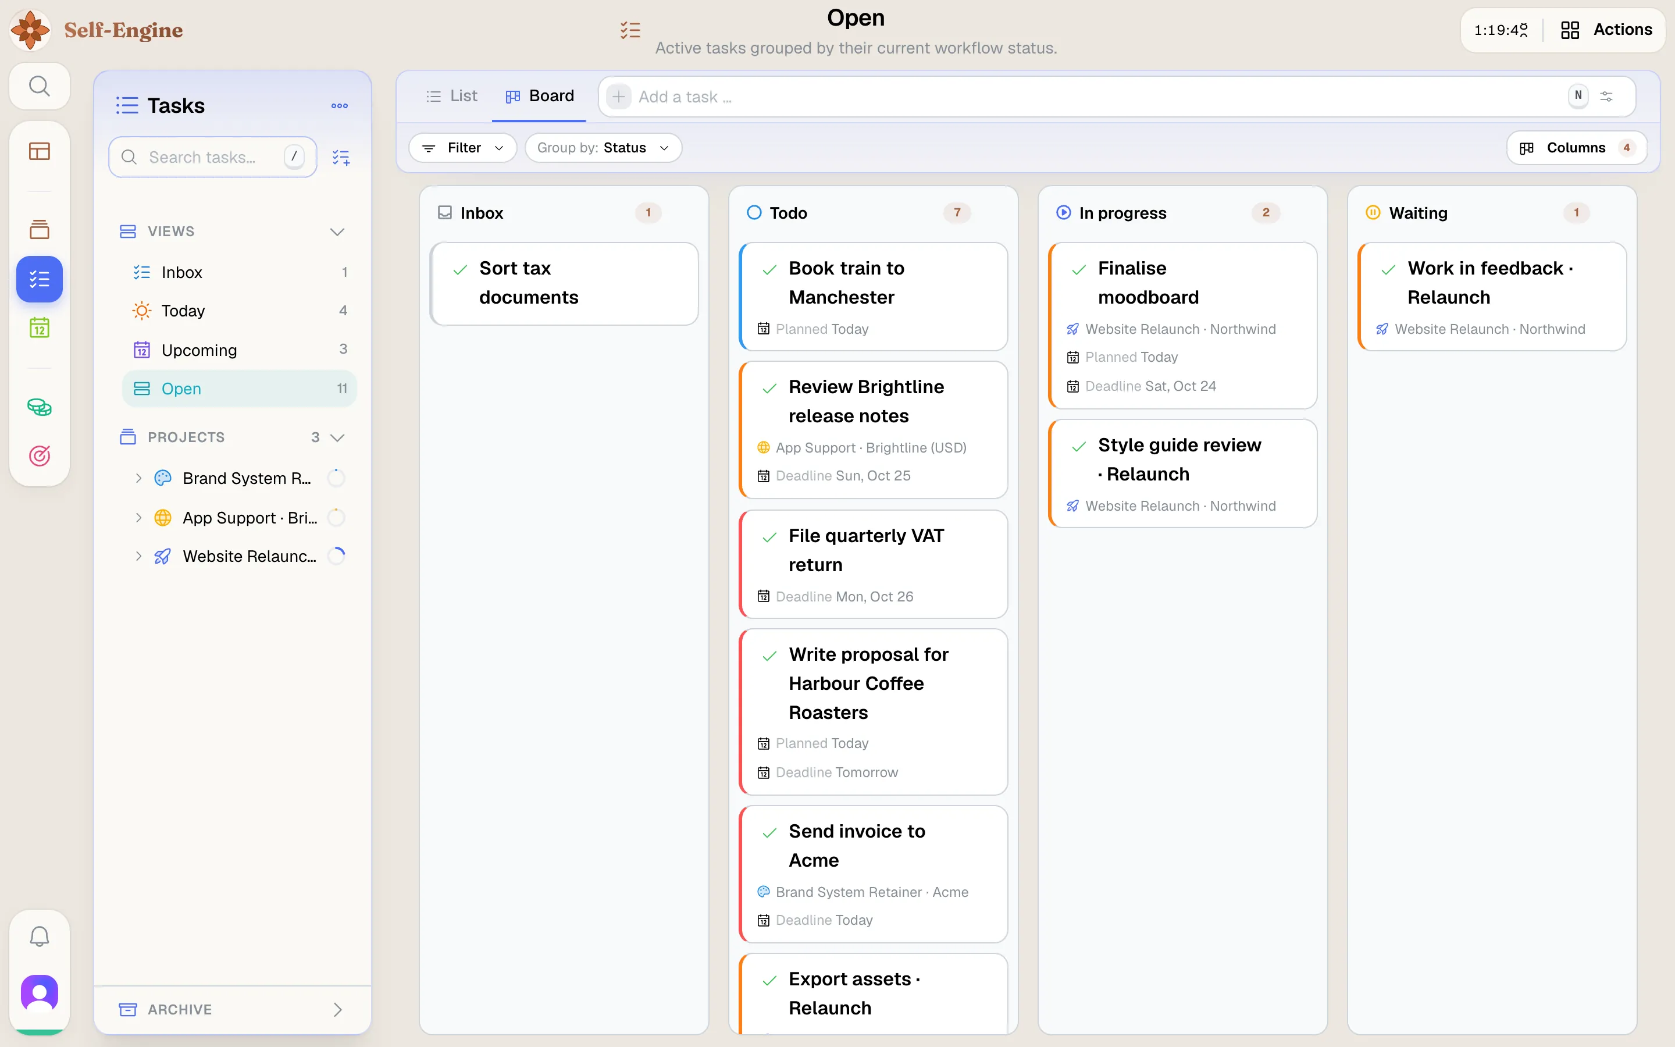The height and width of the screenshot is (1047, 1675).
Task: Open the Group by: Status dropdown
Action: [x=604, y=148]
